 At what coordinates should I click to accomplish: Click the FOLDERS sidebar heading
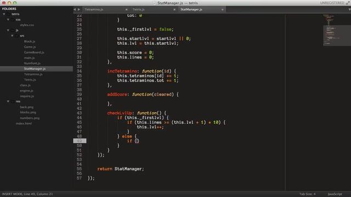[9, 9]
